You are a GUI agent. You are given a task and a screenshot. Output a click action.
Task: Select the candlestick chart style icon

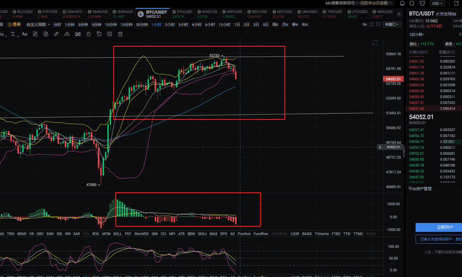78,34
